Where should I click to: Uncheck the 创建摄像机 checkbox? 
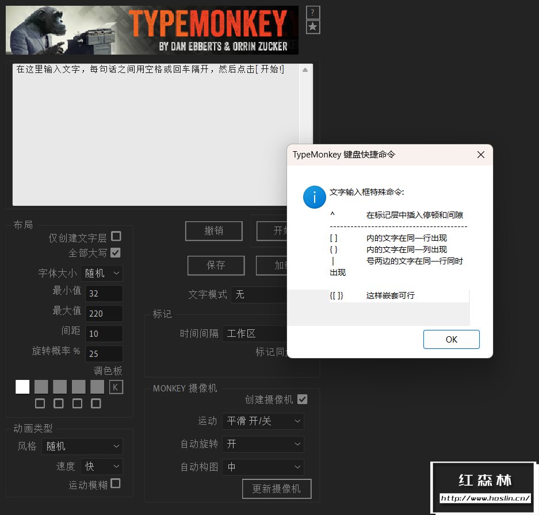tap(302, 399)
